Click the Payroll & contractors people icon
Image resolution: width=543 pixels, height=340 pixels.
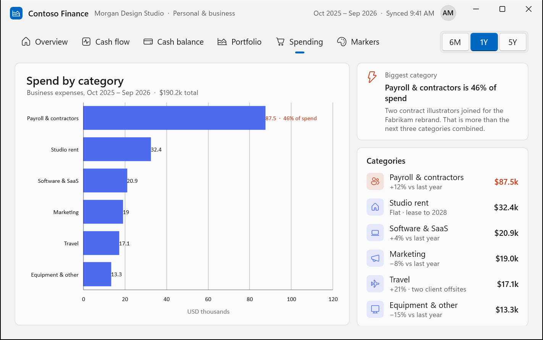click(375, 182)
